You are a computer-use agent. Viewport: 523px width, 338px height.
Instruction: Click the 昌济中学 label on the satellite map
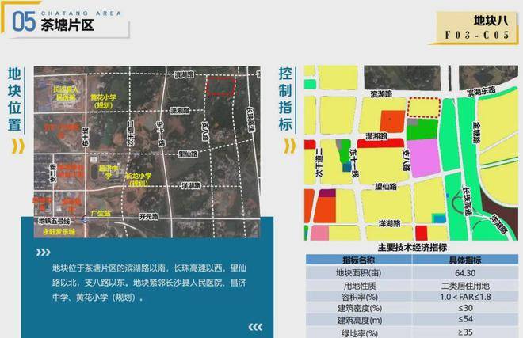(x=109, y=172)
